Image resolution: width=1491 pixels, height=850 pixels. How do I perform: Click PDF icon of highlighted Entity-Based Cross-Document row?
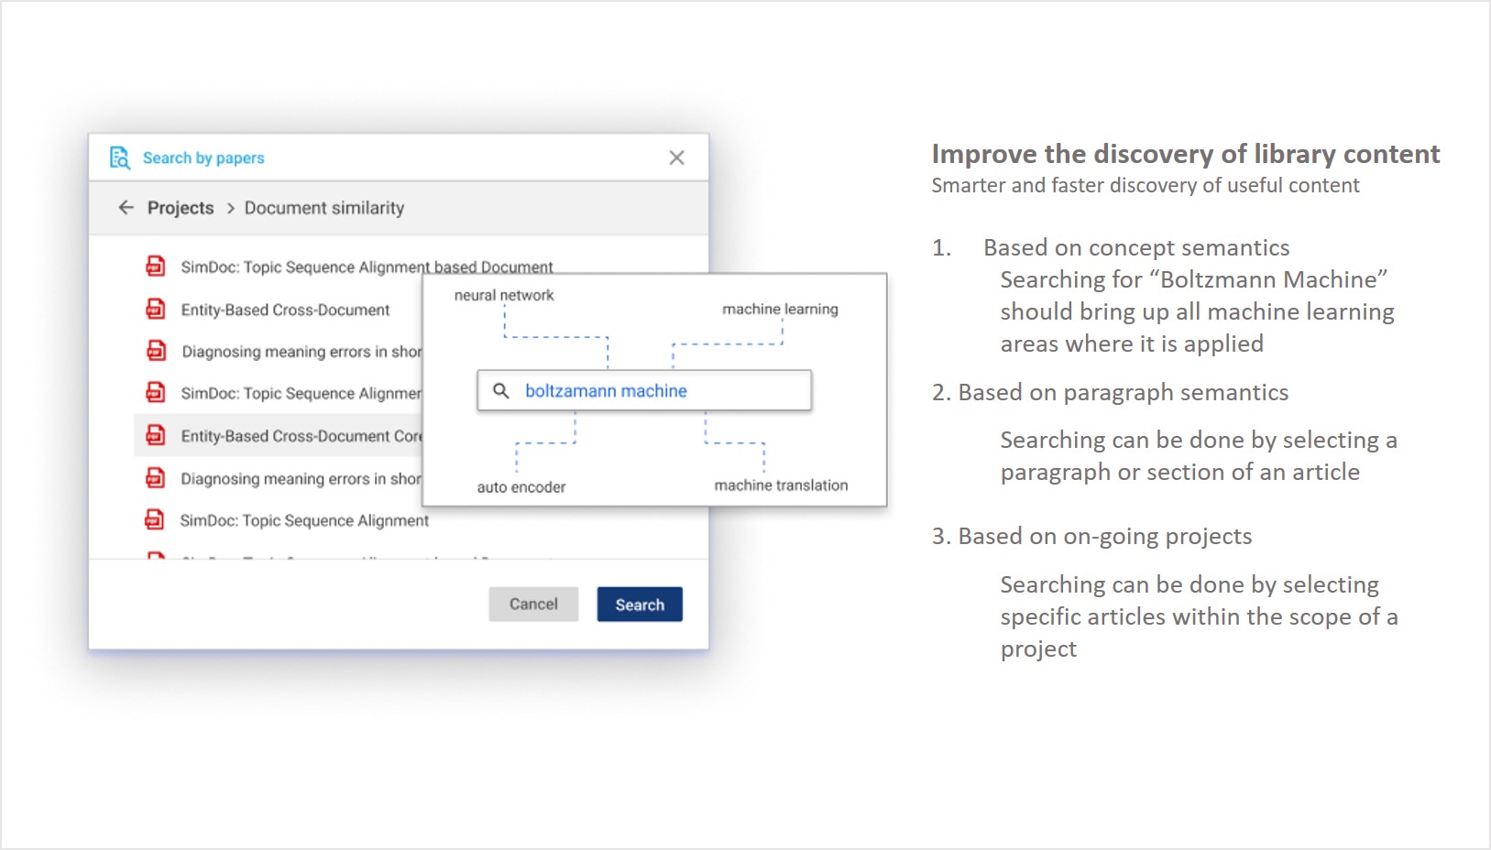156,436
